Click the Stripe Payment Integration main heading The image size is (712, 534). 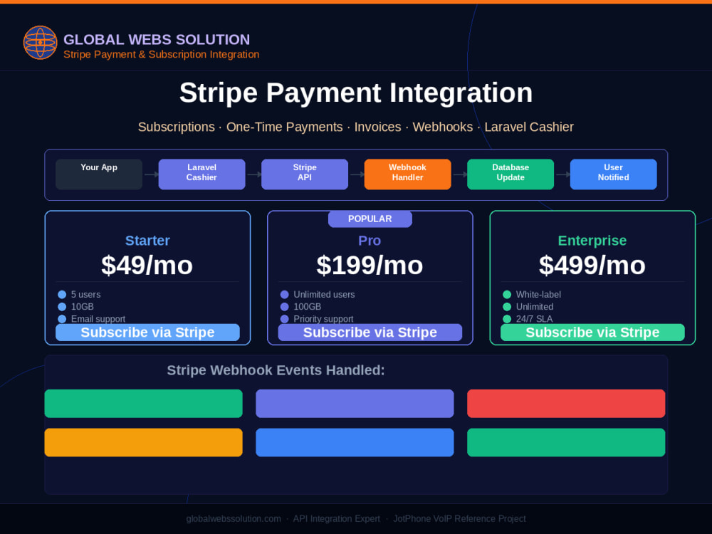[x=356, y=93]
